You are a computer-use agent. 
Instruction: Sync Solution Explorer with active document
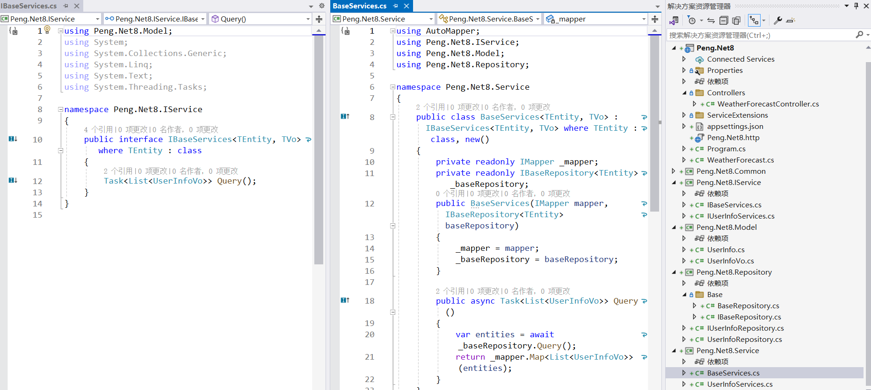click(711, 21)
